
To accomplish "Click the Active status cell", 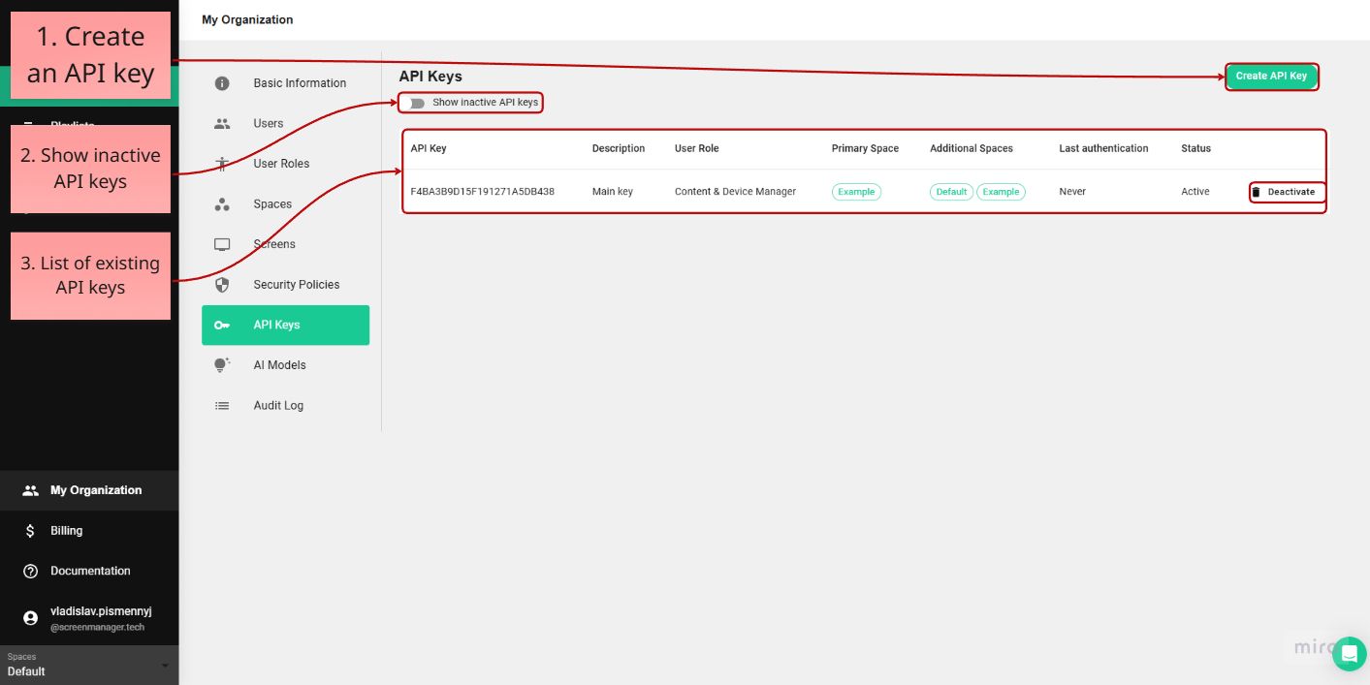I will coord(1195,192).
